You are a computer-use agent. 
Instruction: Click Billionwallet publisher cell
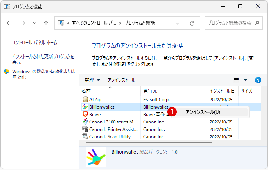pyautogui.click(x=156, y=107)
